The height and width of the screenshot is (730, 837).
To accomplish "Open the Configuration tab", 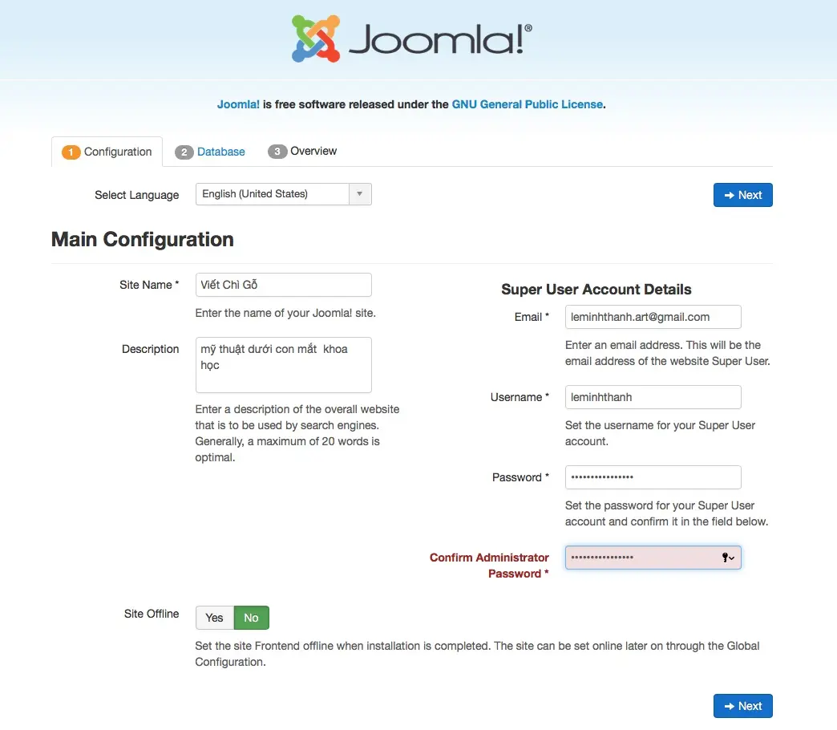I will [x=117, y=152].
